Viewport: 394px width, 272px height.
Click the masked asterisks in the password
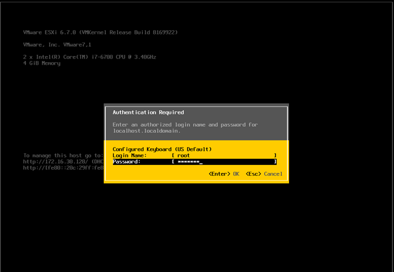pos(188,162)
